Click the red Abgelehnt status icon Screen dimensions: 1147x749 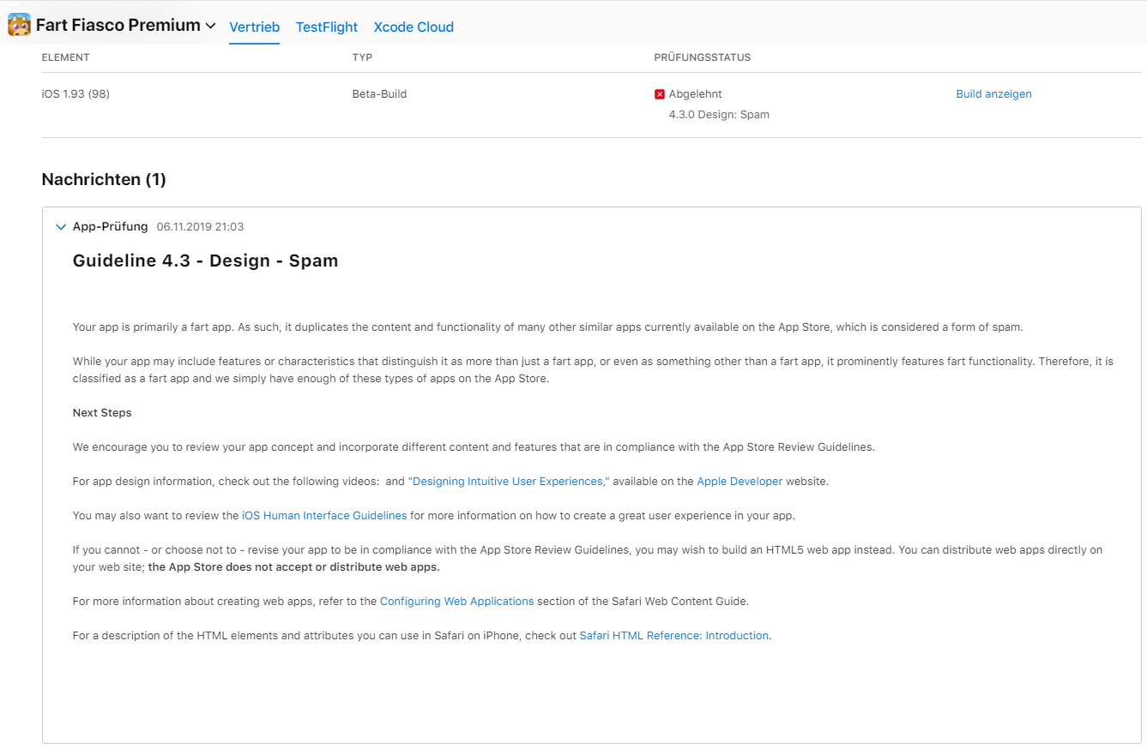point(660,94)
